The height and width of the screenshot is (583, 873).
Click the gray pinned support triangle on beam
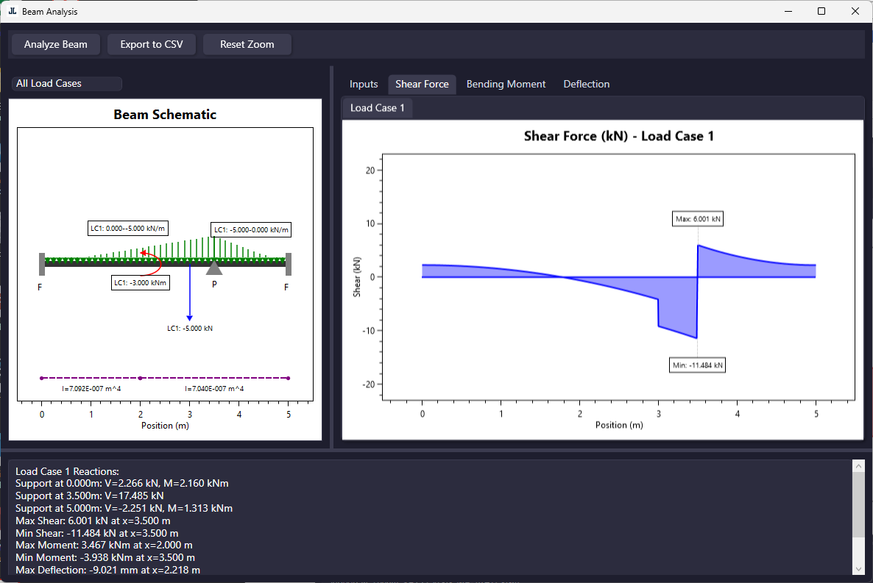tap(214, 268)
